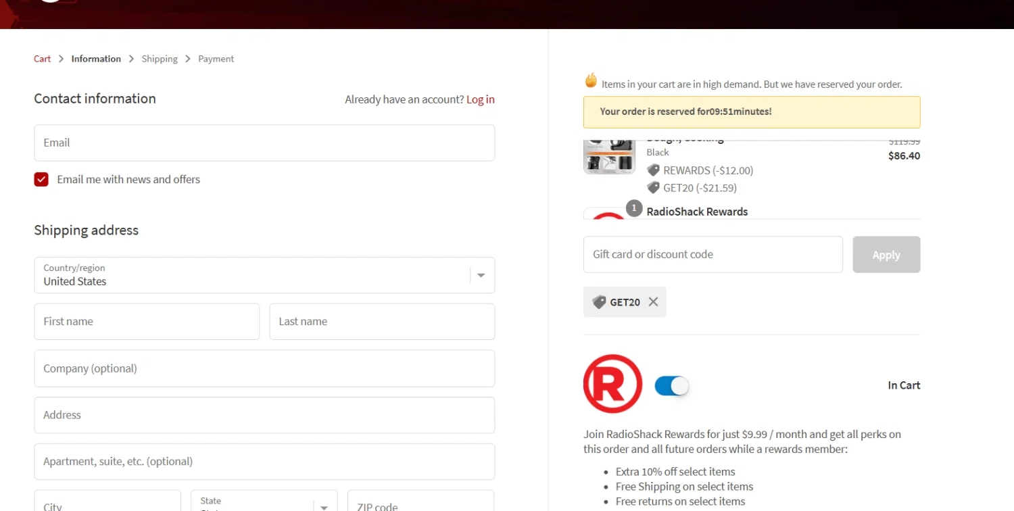Focus the ZIP code field
The image size is (1014, 511).
tap(421, 501)
